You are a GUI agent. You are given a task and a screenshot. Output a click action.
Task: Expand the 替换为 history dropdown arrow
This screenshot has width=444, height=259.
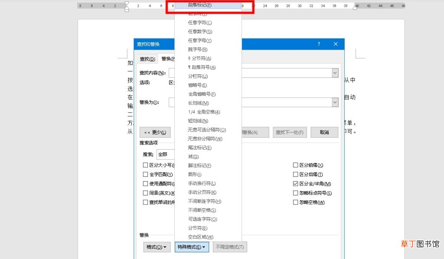point(335,102)
